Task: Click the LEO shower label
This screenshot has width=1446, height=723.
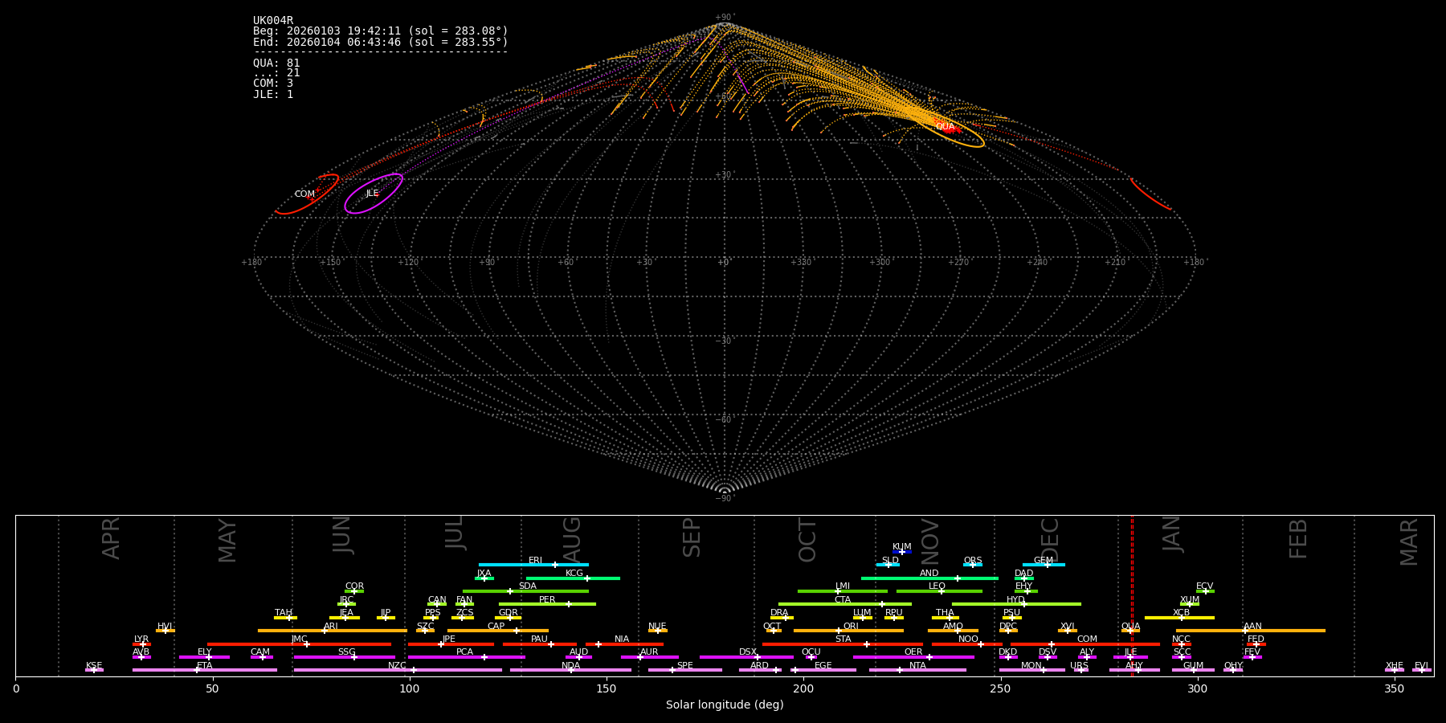Action: (x=937, y=586)
